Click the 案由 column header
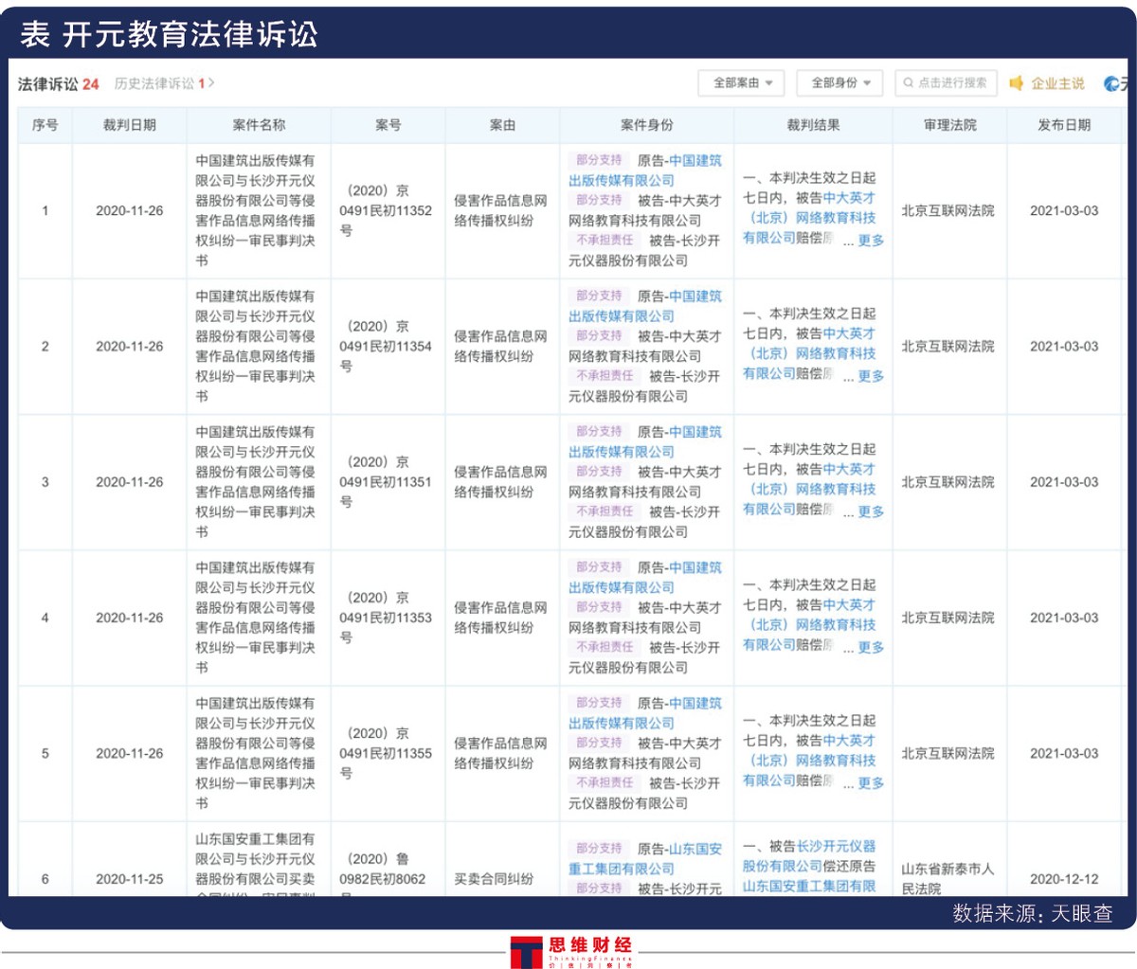This screenshot has height=969, width=1137. click(502, 125)
